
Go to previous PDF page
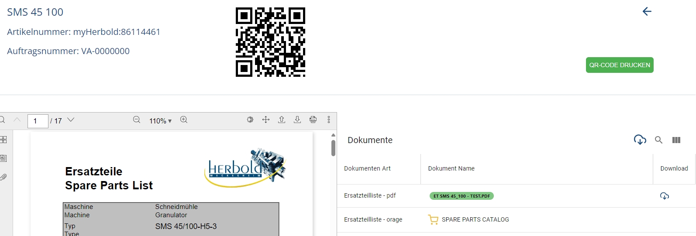pyautogui.click(x=17, y=120)
